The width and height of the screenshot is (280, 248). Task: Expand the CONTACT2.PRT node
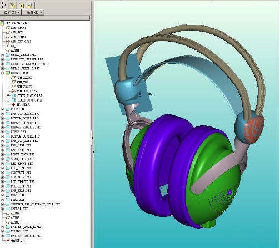coord(2,177)
